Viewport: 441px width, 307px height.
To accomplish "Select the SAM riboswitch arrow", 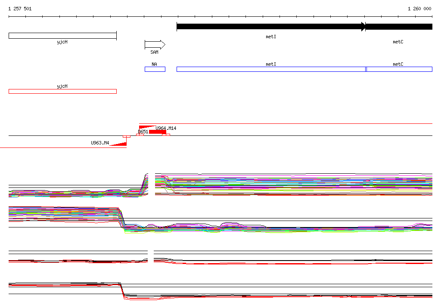I will pos(155,45).
